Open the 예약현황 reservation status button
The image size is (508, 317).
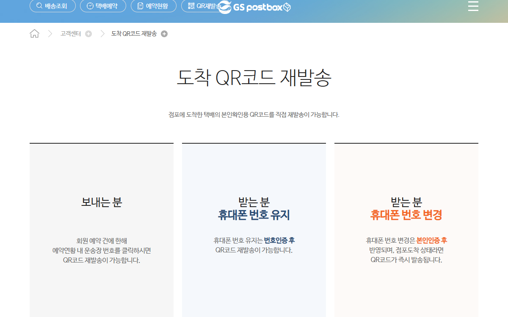154,6
